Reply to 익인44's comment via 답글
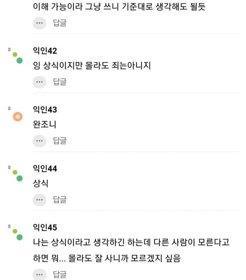 click(x=60, y=200)
